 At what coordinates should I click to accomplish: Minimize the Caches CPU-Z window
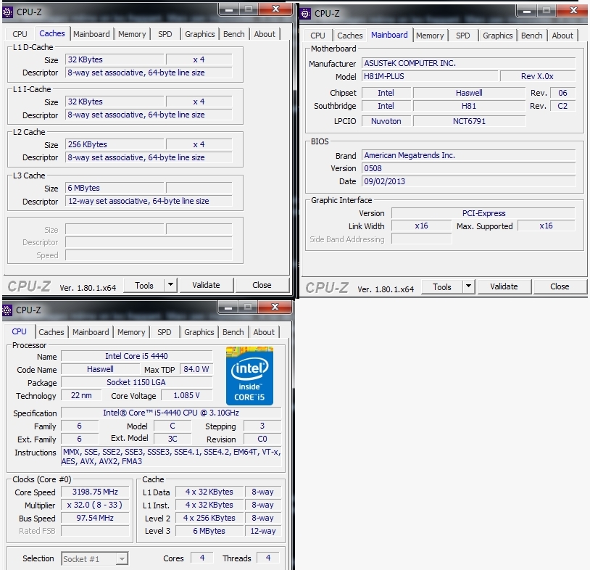pyautogui.click(x=229, y=9)
